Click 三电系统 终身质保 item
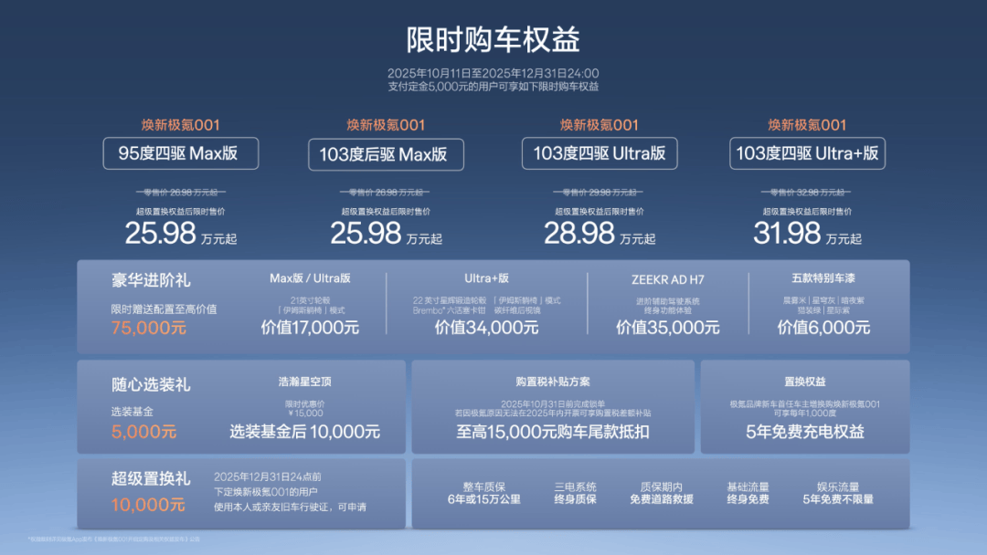This screenshot has height=555, width=987. pyautogui.click(x=575, y=493)
